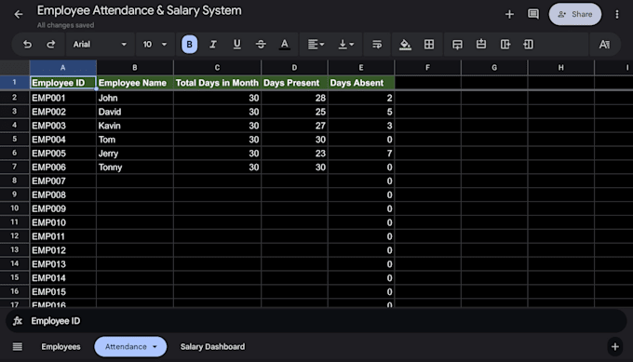
Task: Open the cell borders tool
Action: coord(429,45)
